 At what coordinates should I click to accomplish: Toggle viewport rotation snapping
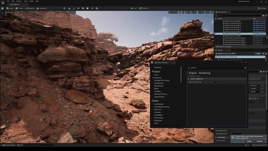194,13
